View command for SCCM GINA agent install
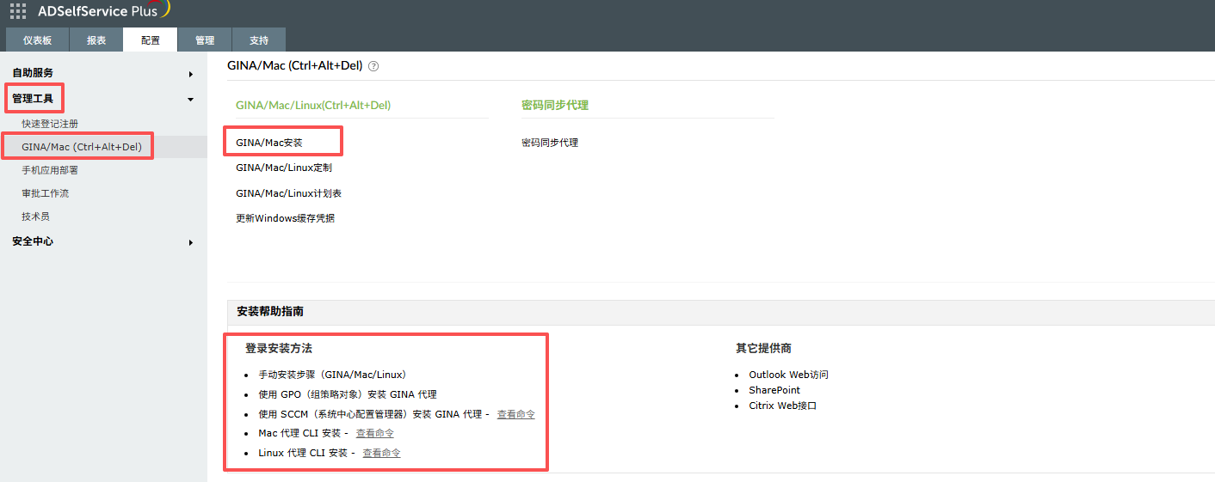The height and width of the screenshot is (482, 1215). 515,415
